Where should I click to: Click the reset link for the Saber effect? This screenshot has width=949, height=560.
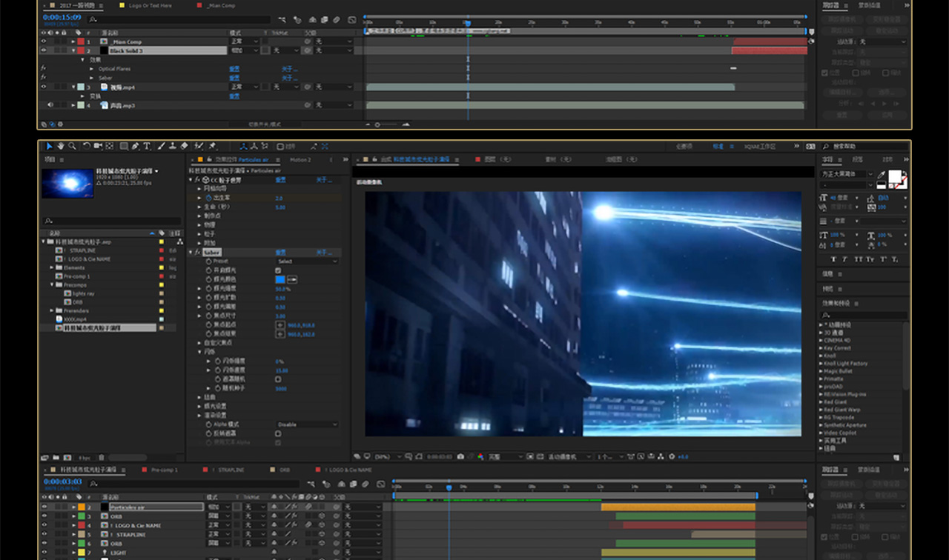280,253
